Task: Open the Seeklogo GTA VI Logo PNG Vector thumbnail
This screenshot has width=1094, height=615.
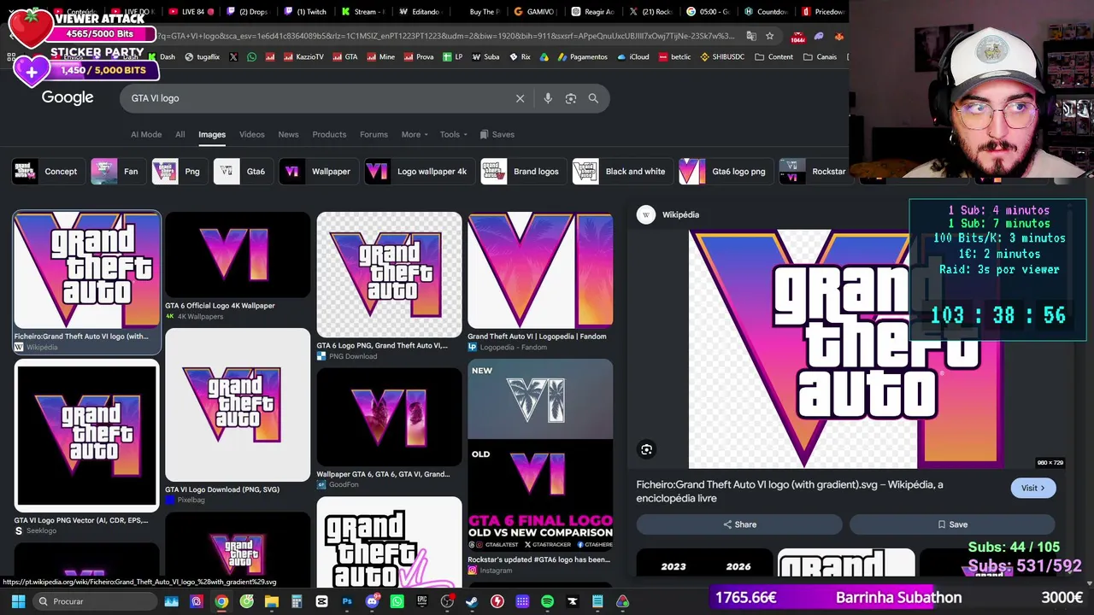Action: (x=86, y=436)
